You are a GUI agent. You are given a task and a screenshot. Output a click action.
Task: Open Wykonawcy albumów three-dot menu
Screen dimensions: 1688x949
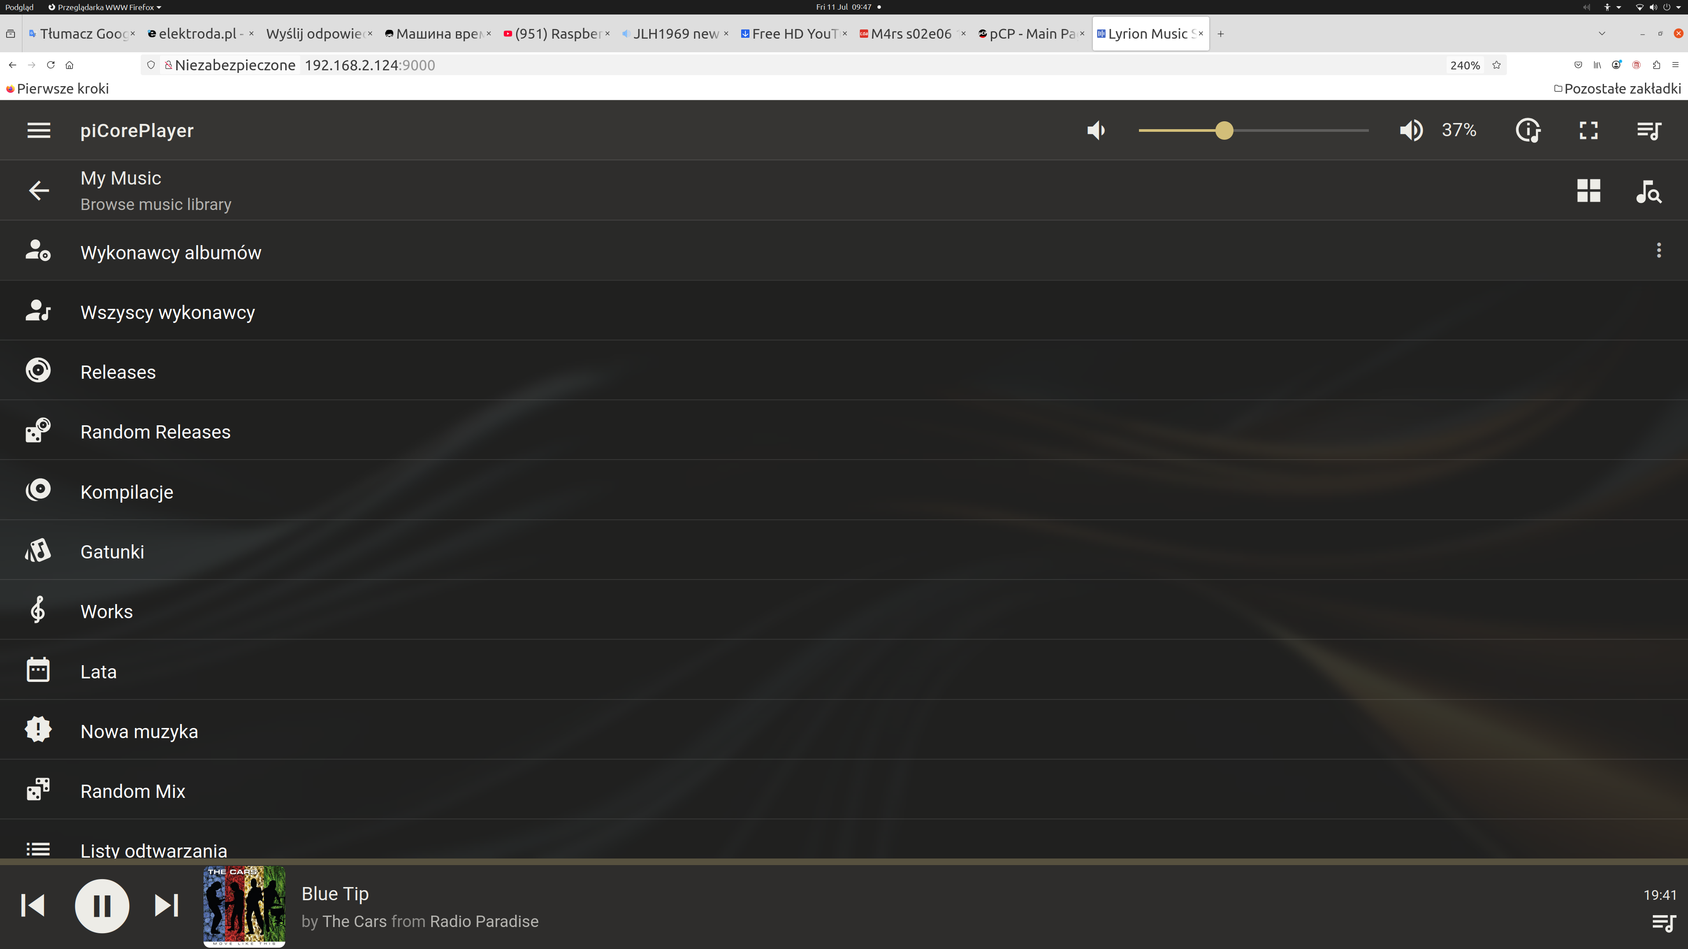point(1659,250)
